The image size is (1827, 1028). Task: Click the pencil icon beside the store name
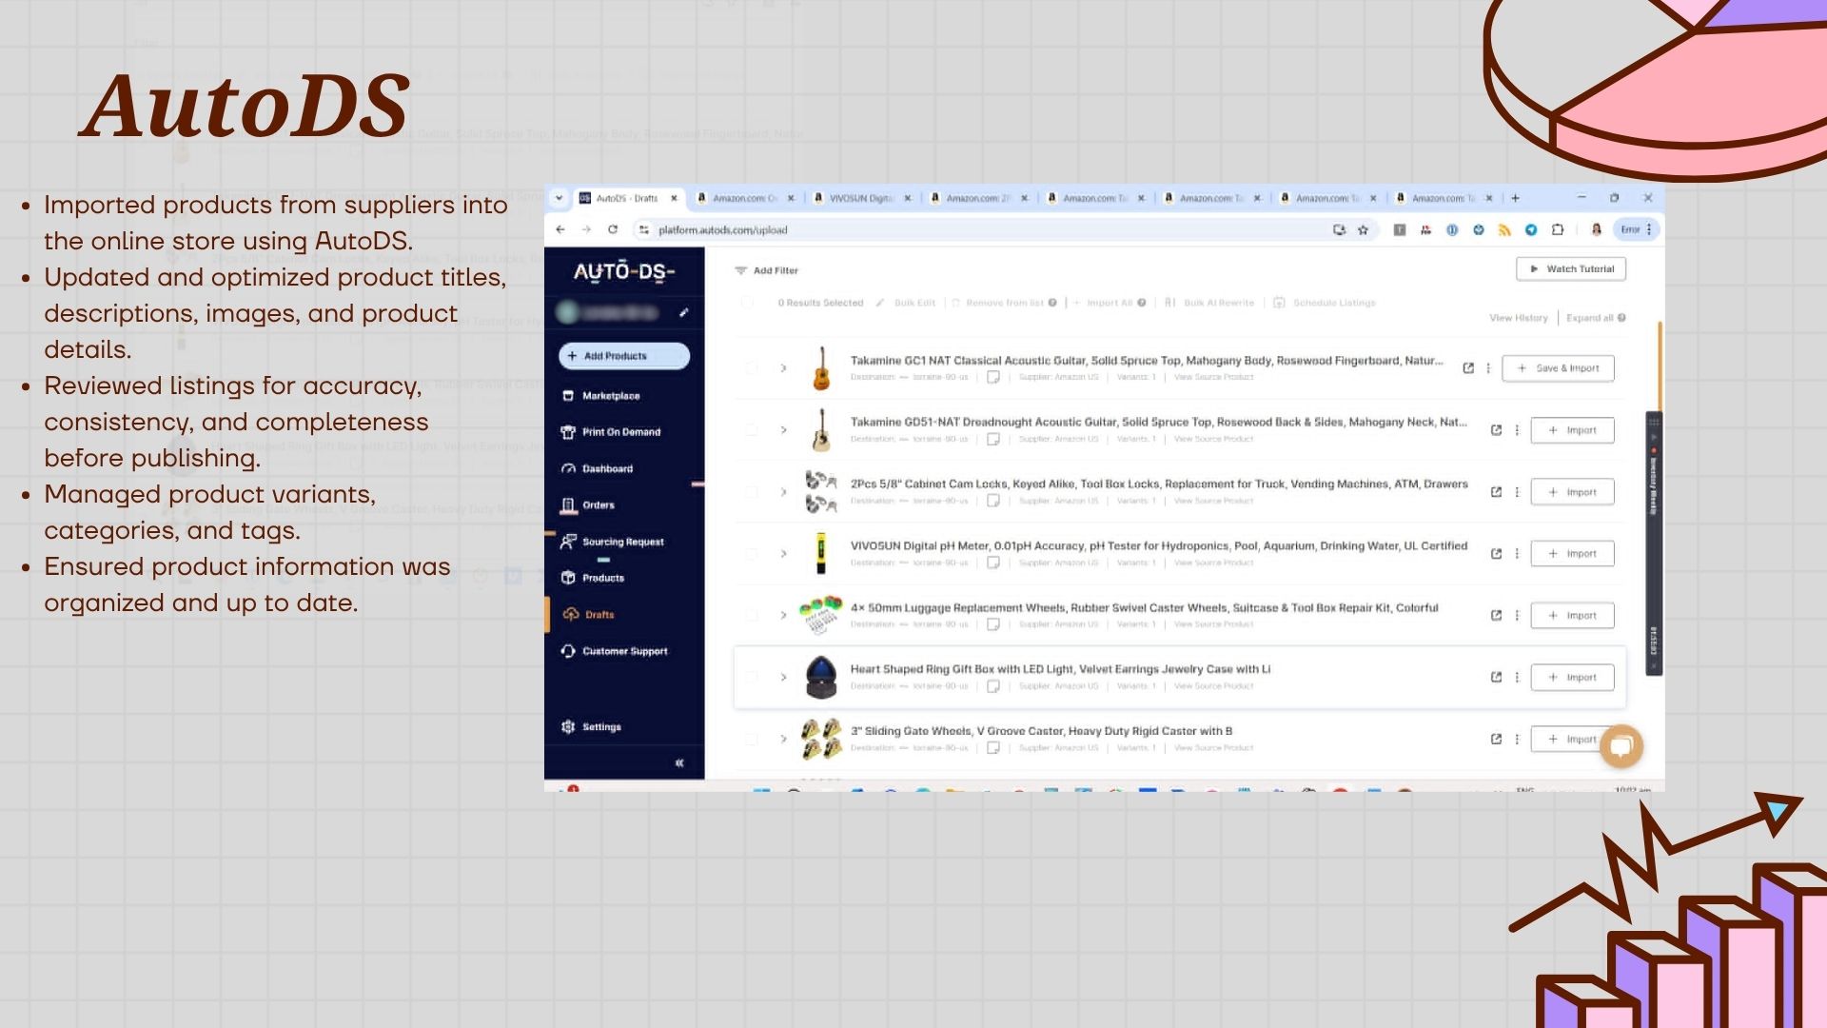(x=683, y=313)
